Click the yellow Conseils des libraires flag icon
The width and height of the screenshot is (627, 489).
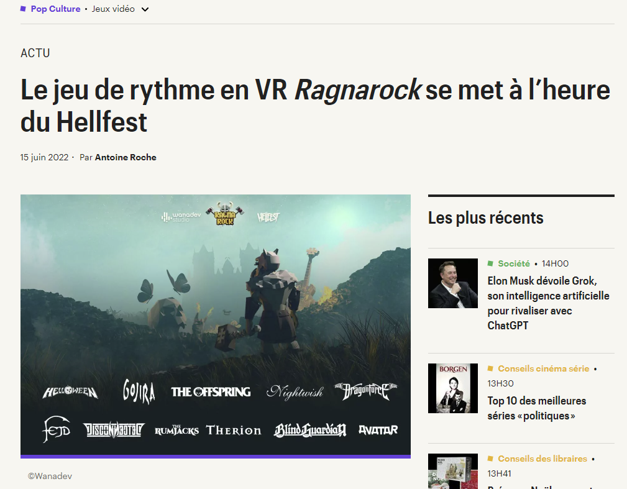click(x=490, y=459)
